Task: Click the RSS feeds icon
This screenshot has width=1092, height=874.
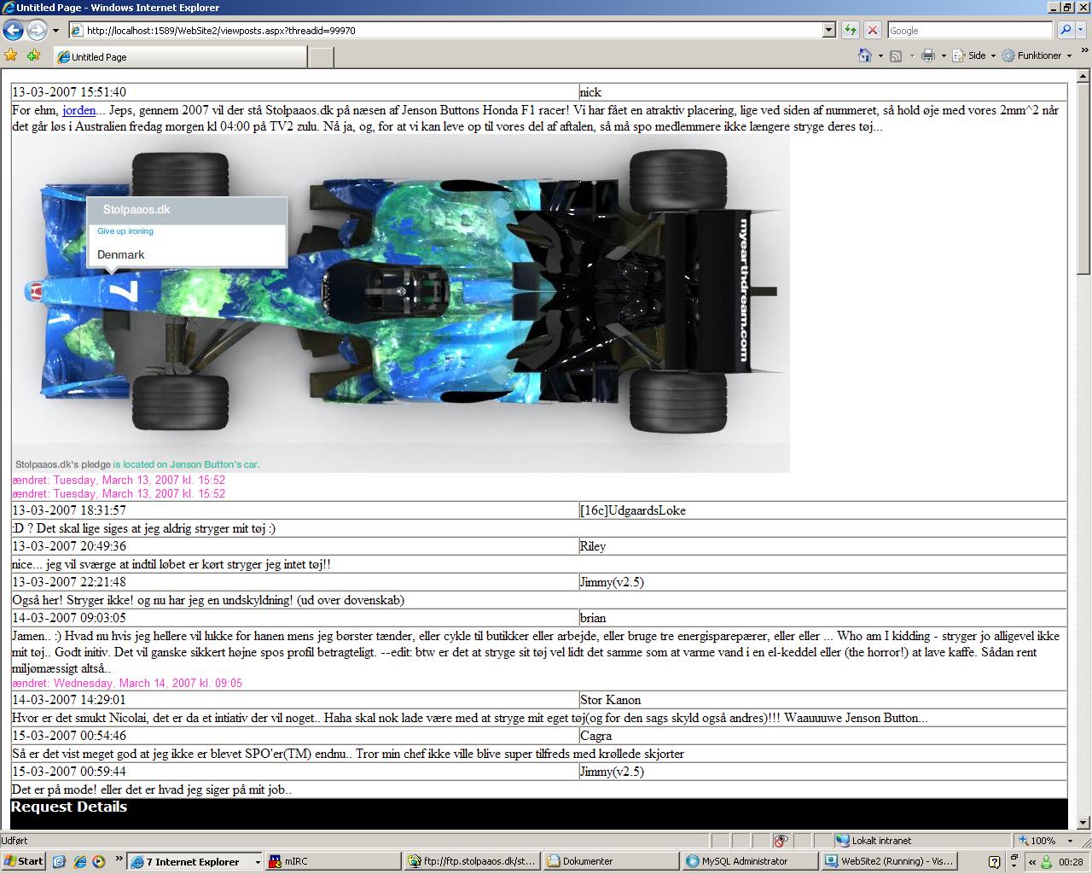Action: 896,56
